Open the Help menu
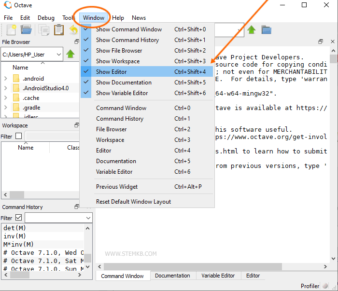338x291 pixels. 118,18
